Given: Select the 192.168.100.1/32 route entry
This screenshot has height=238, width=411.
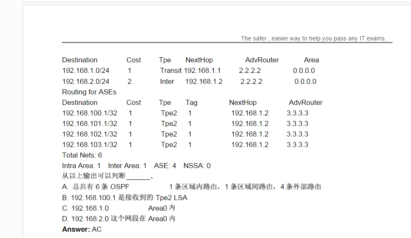Looking at the screenshot, I should point(90,113).
